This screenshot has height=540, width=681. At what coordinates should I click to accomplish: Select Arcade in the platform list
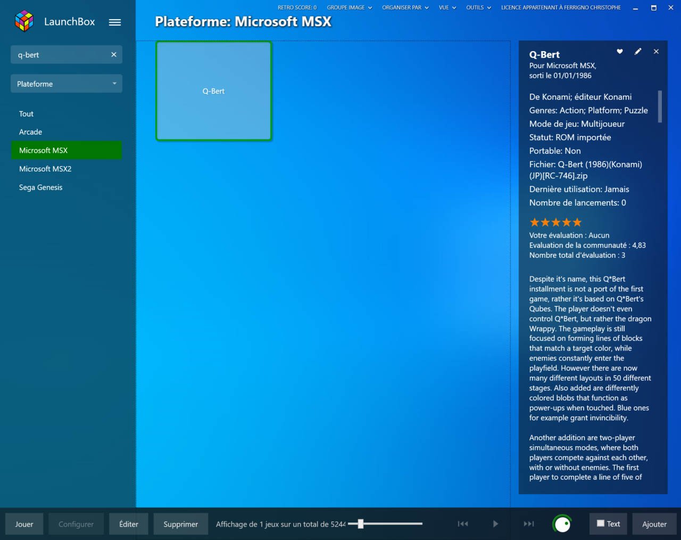[67, 132]
